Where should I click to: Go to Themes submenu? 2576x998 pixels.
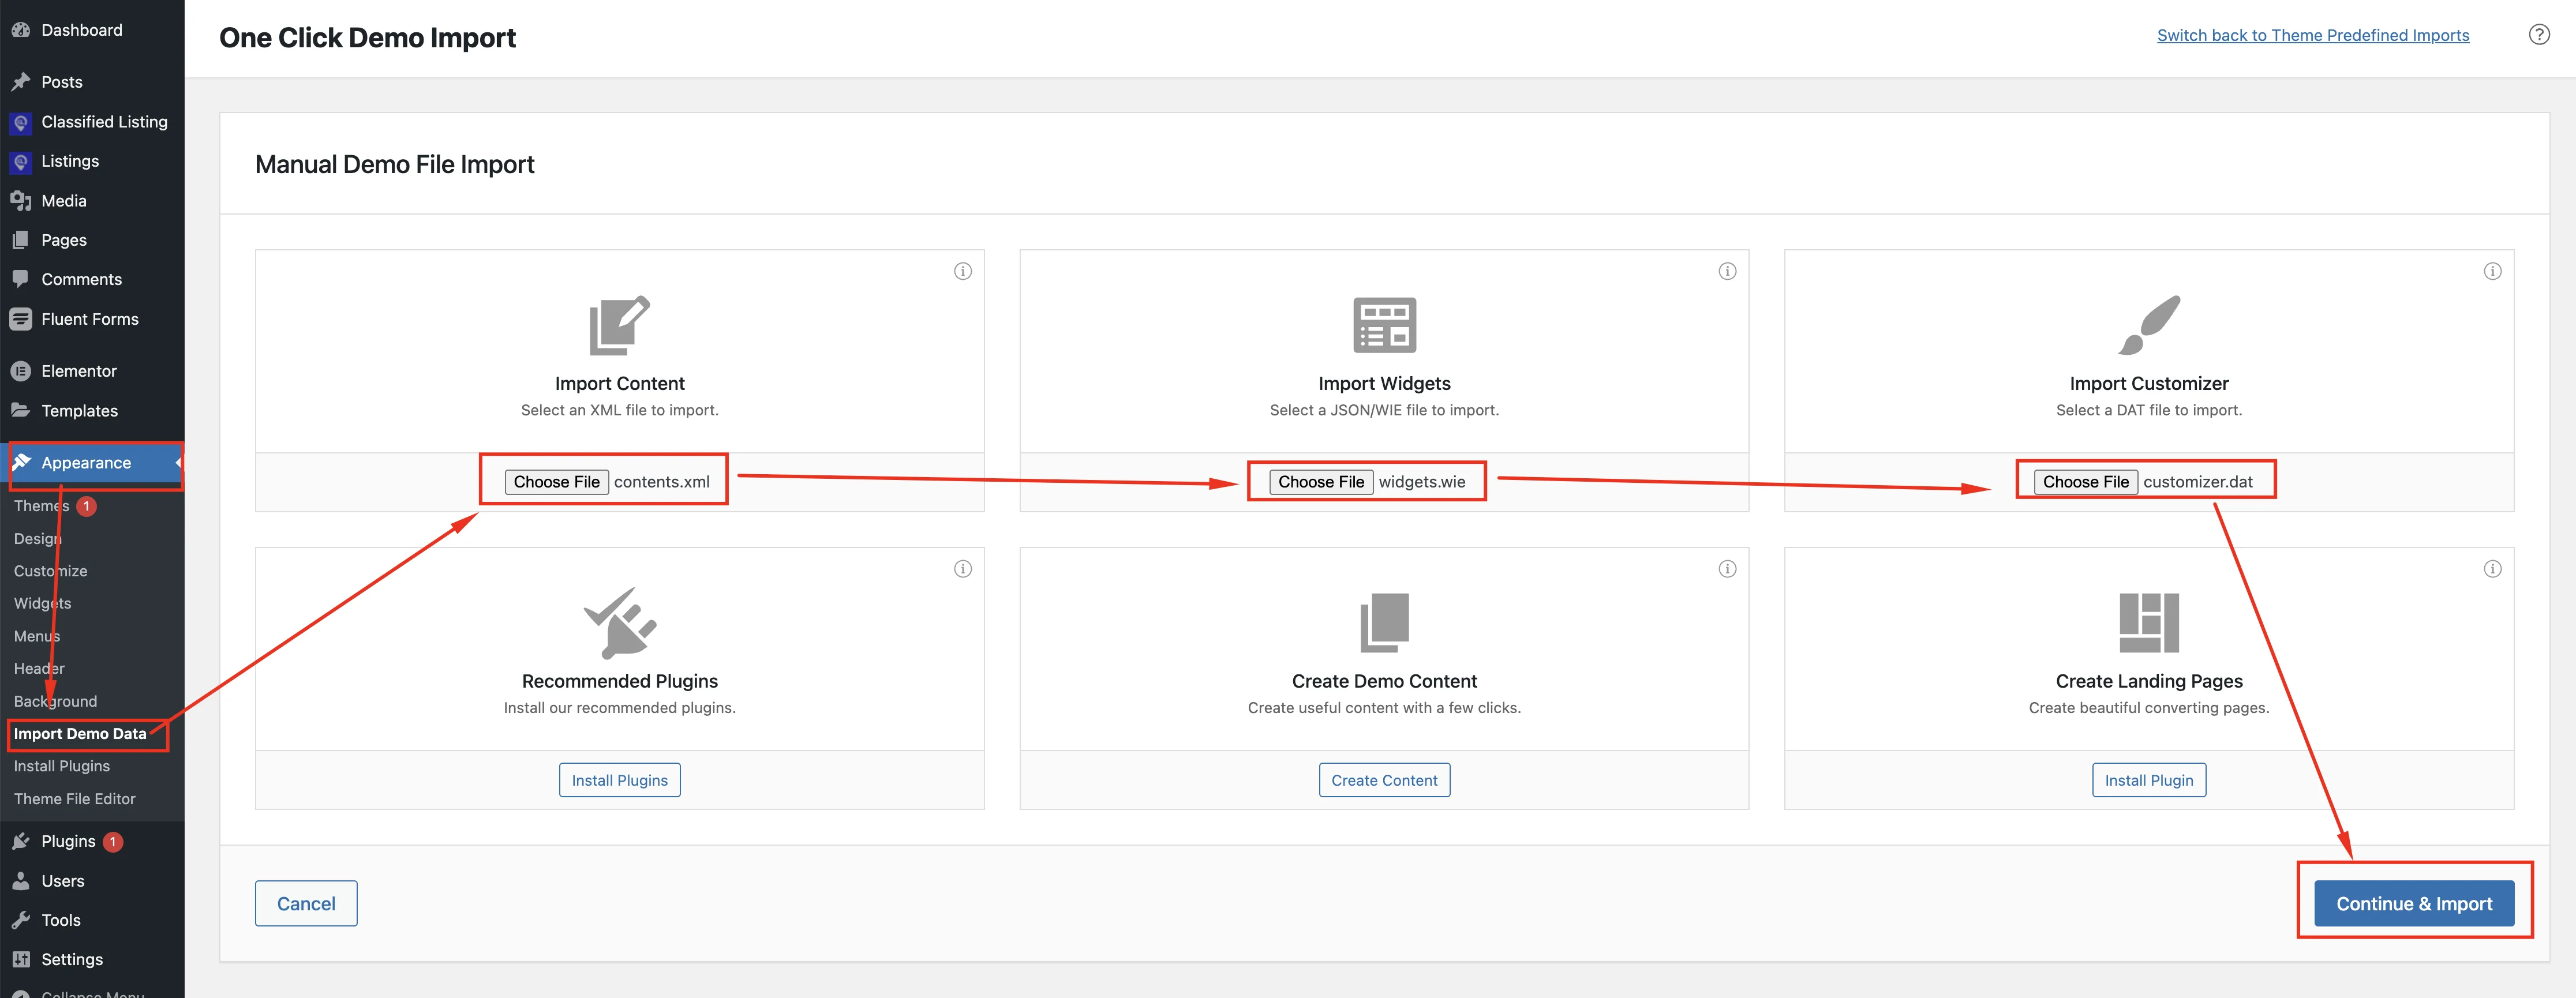point(41,506)
